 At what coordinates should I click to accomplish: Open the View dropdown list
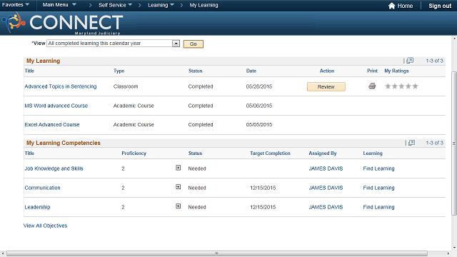click(176, 44)
